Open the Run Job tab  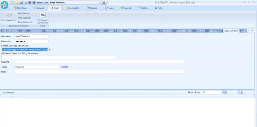126,8
